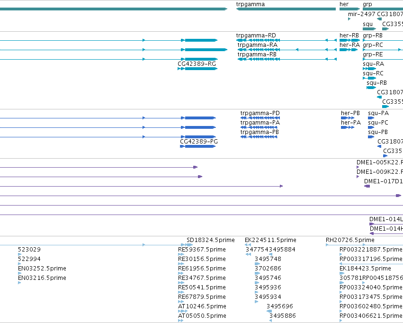403x323 pixels.
Task: Select transcript her-RB
Action: point(349,36)
